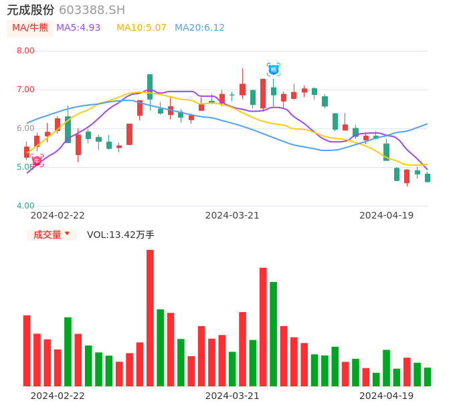459x405 pixels.
Task: Toggle the purple MA5:4.93 legend line
Action: point(78,28)
